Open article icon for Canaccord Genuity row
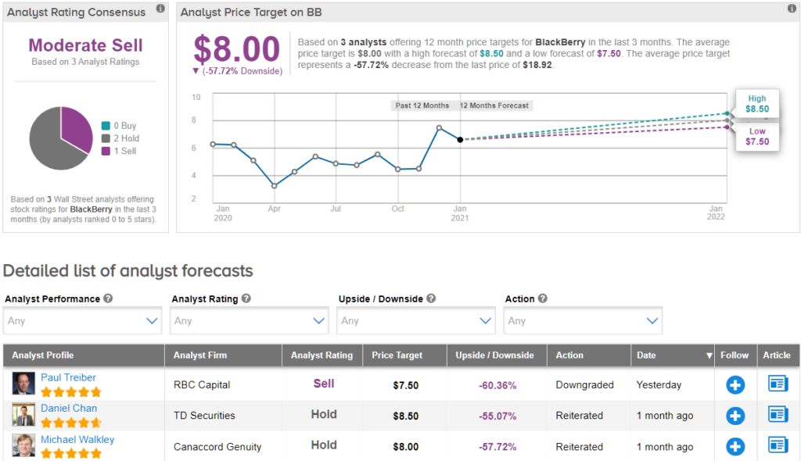The height and width of the screenshot is (461, 801). (778, 445)
